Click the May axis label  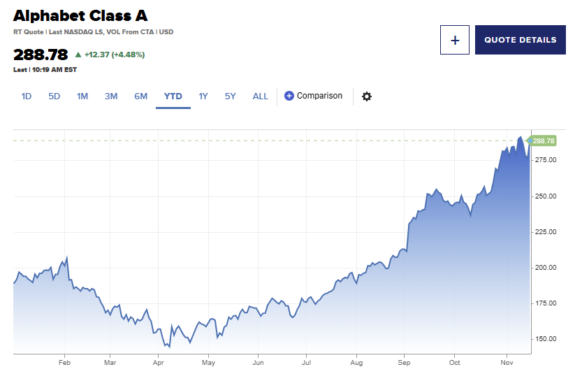(208, 363)
